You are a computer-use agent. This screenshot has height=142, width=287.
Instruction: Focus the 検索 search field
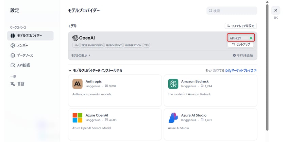(x=232, y=11)
